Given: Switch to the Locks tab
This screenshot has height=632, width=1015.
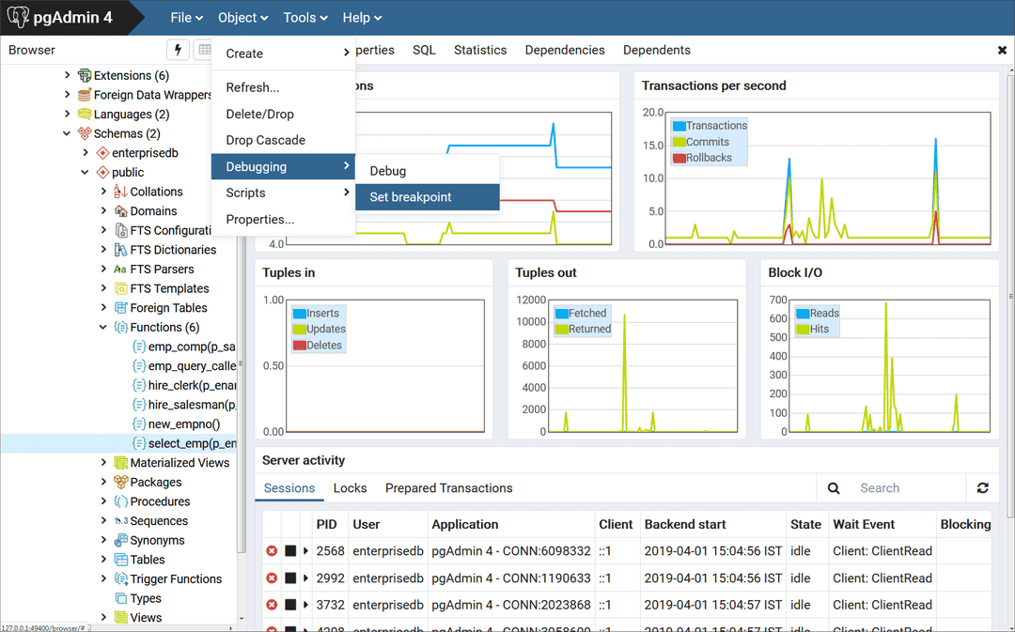Looking at the screenshot, I should tap(350, 488).
